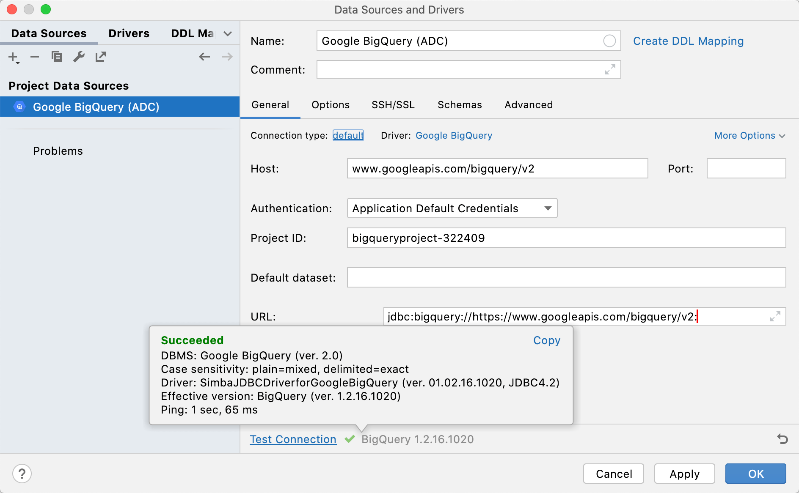Open the URL expanded editor icon

(x=775, y=316)
